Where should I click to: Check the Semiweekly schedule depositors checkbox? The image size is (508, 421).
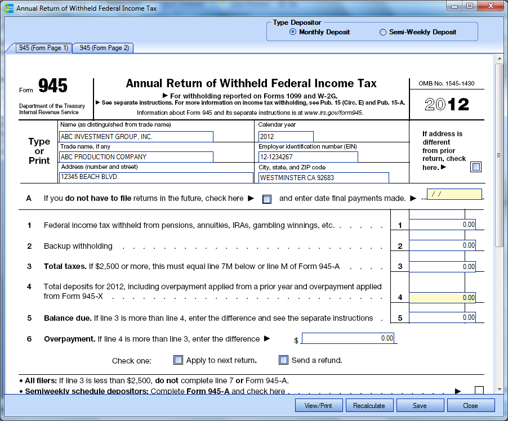tap(479, 391)
